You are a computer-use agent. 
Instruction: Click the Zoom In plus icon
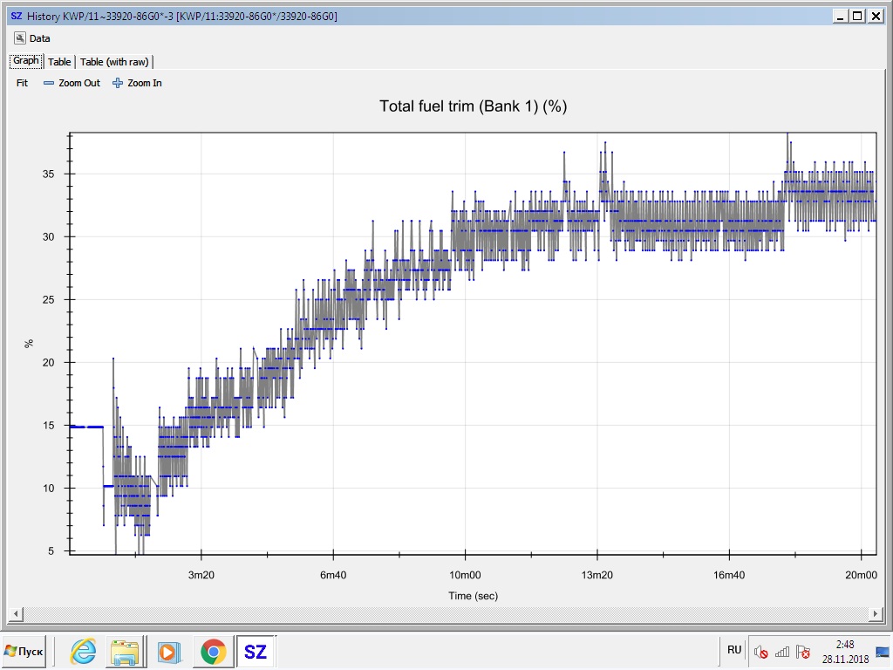click(x=119, y=83)
